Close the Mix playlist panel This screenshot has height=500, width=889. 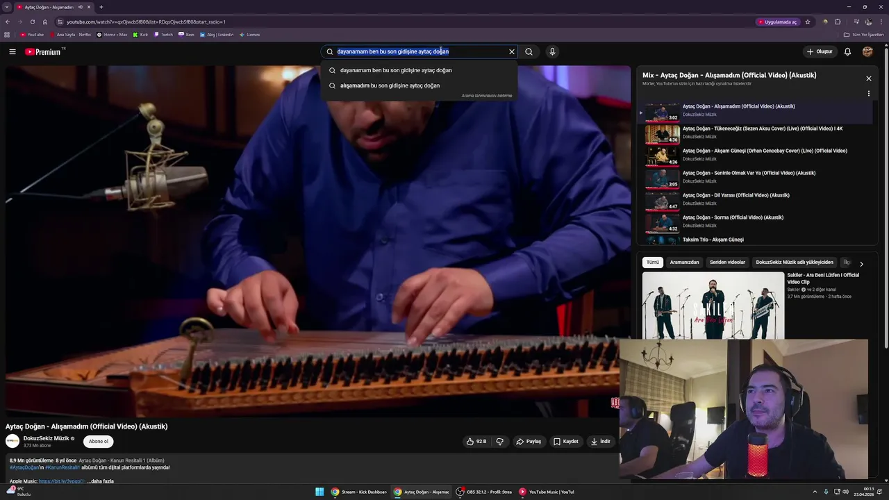[x=868, y=78]
